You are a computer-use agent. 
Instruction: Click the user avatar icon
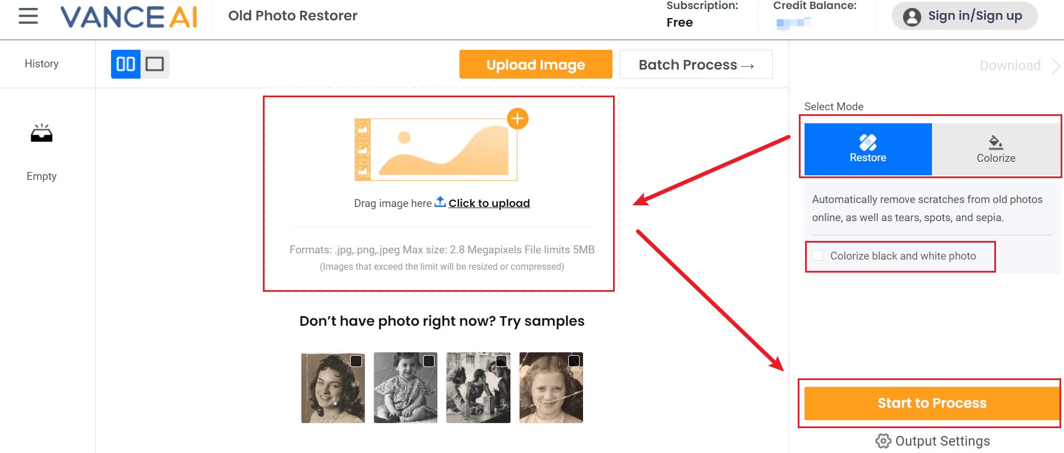pyautogui.click(x=912, y=16)
